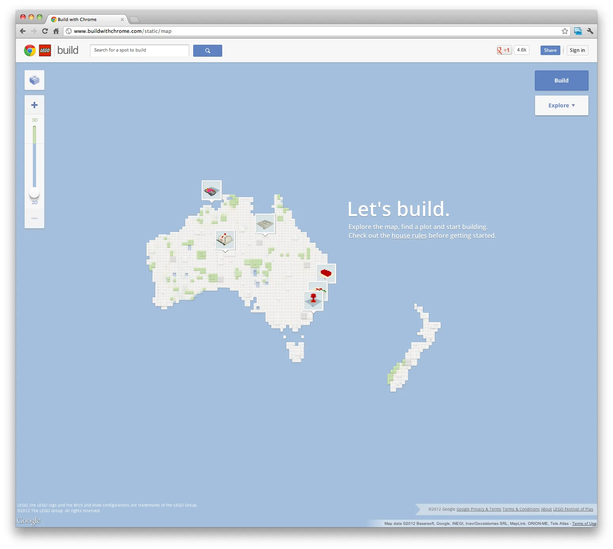Screen dimensions: 613x549
Task: Zoom out with the minus button
Action: (x=34, y=218)
